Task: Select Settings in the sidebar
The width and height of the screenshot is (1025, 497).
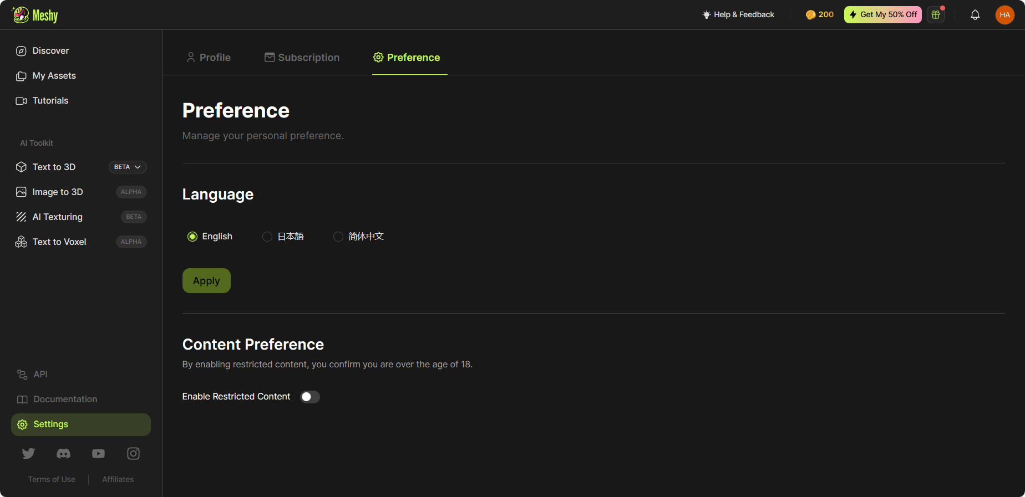Action: pos(81,424)
